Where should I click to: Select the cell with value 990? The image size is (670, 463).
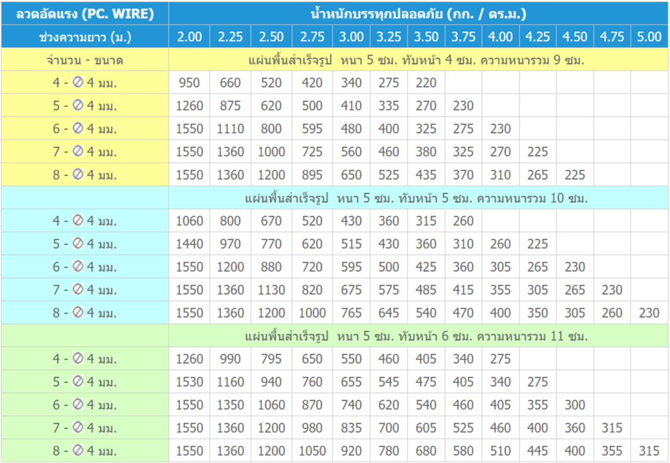pos(230,359)
